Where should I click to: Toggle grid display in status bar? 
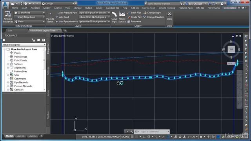point(132,137)
